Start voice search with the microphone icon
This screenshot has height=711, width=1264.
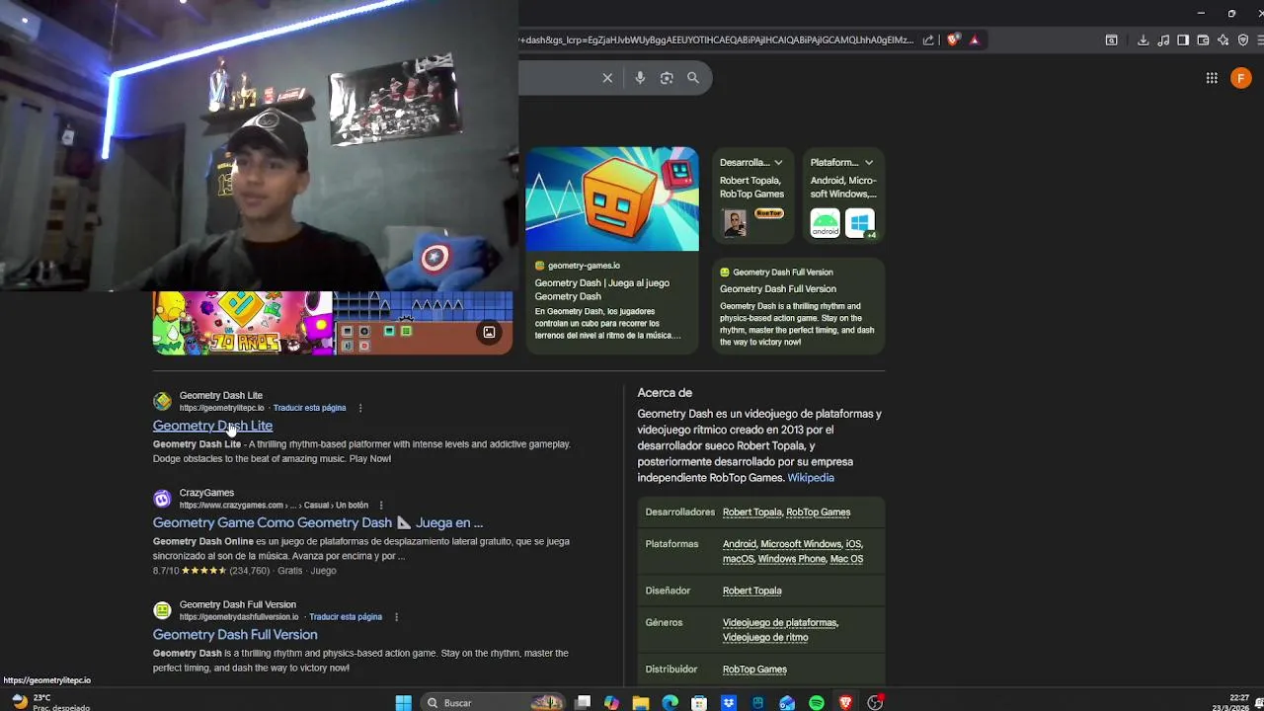click(x=640, y=78)
